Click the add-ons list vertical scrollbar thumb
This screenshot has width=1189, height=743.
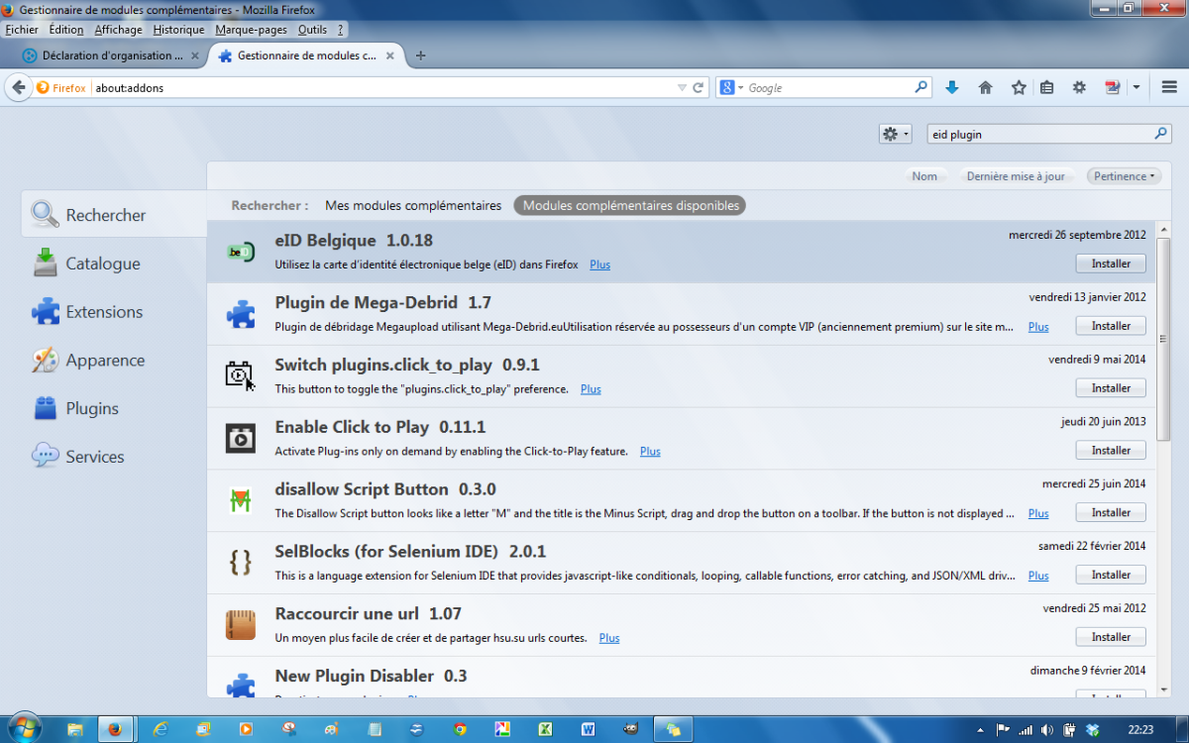[x=1164, y=339]
